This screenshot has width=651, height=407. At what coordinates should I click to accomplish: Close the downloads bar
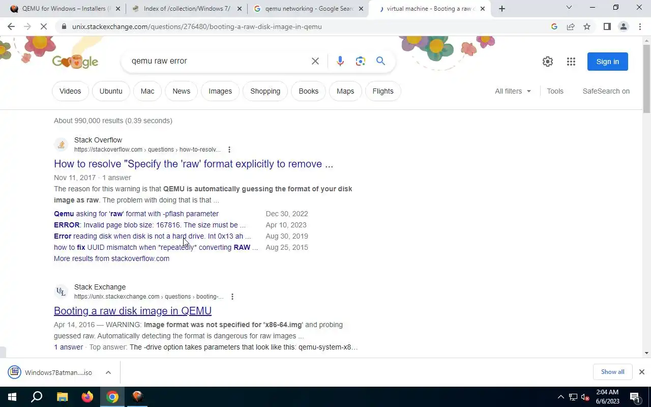[x=641, y=372]
